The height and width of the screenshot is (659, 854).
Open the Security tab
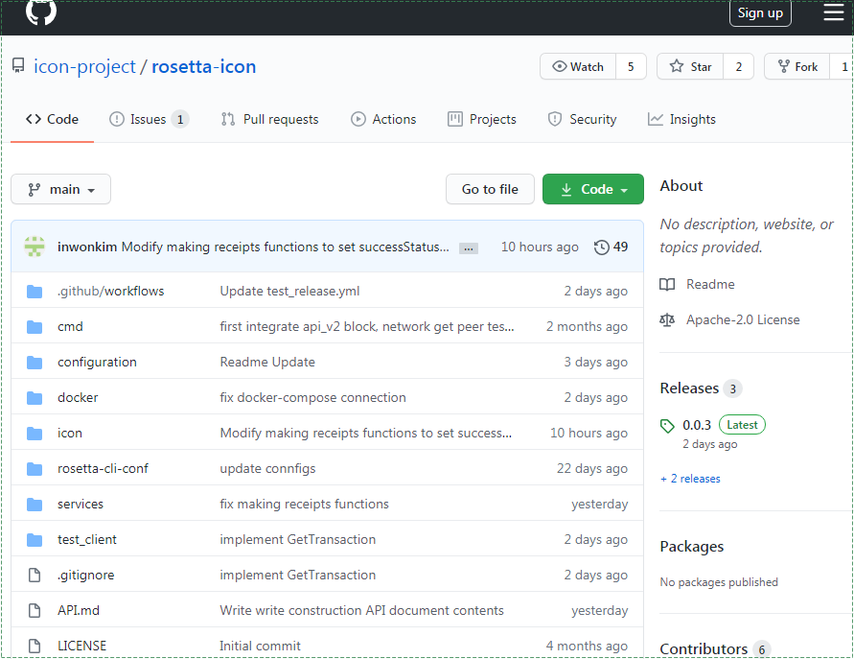[x=582, y=119]
